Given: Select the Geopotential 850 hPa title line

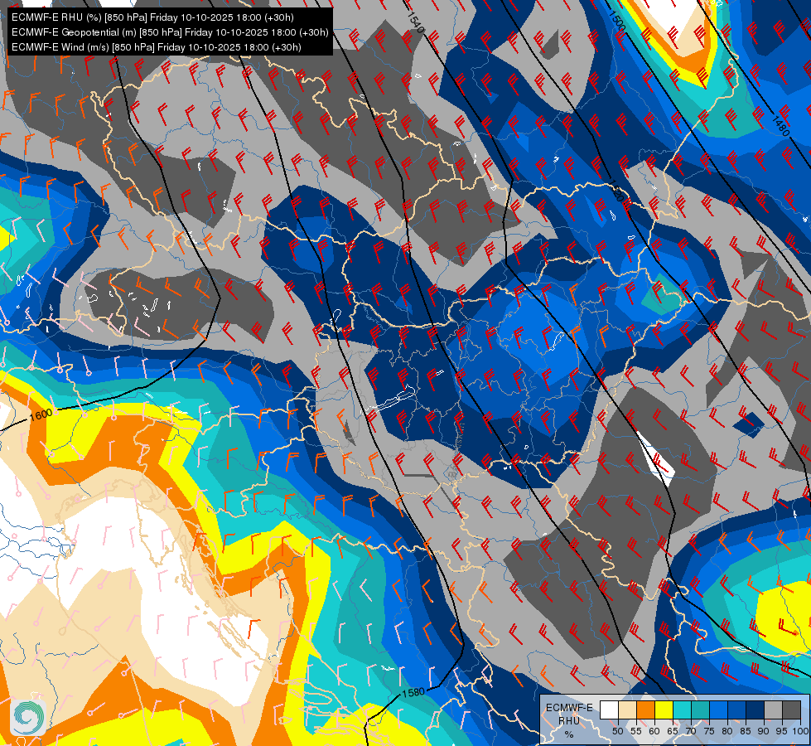Looking at the screenshot, I should pos(170,32).
